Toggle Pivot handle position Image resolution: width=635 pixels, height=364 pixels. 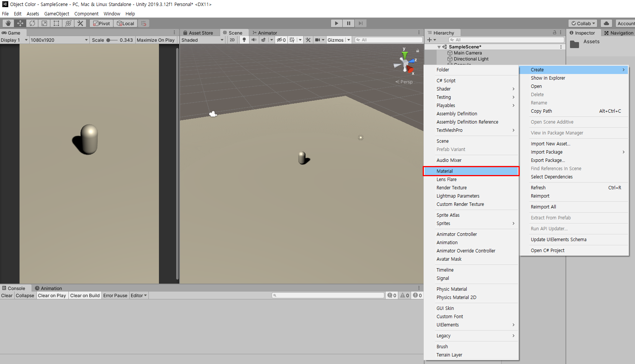tap(101, 23)
